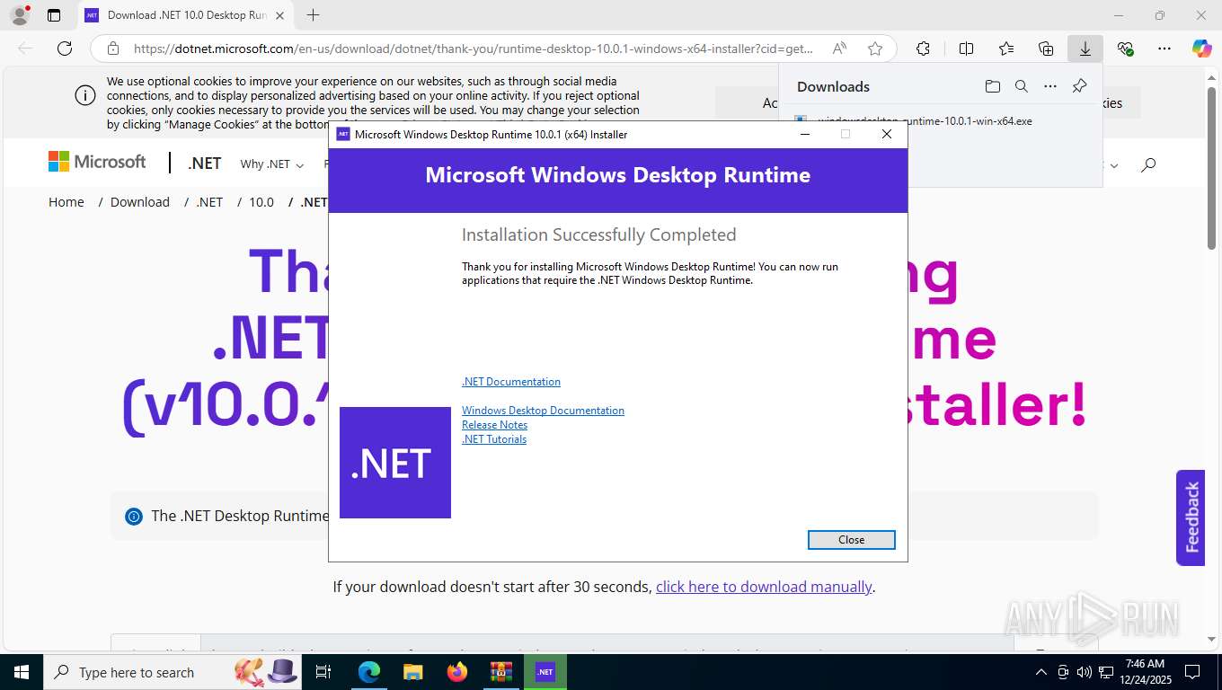Open WinRAR from taskbar
Viewport: 1222px width, 690px height.
tap(500, 672)
